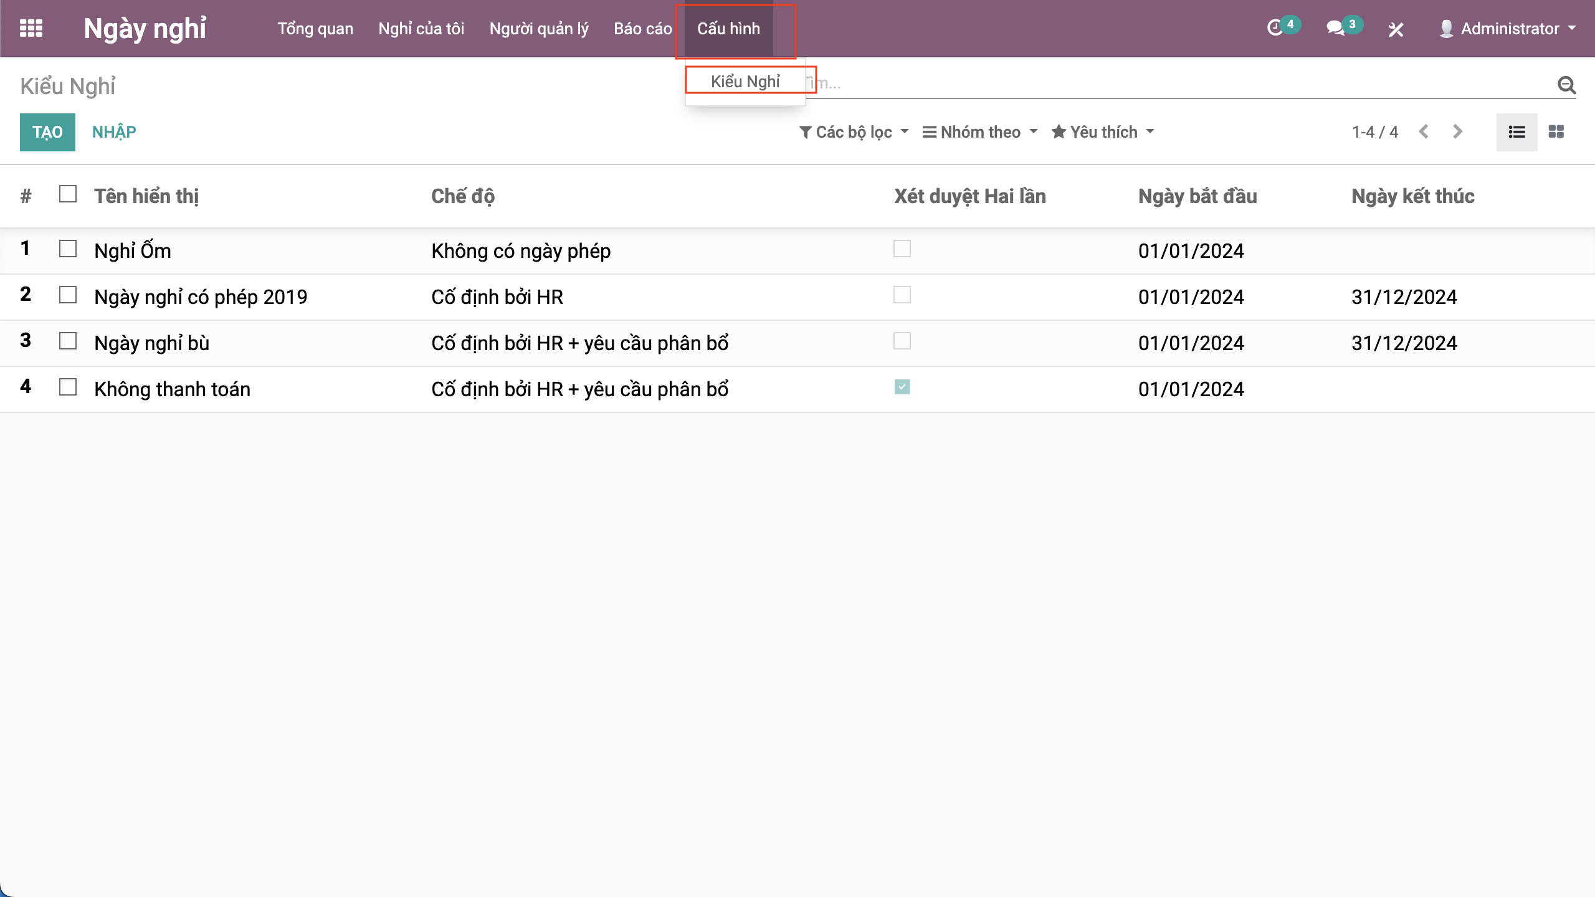Click the TẠO button

(x=47, y=132)
